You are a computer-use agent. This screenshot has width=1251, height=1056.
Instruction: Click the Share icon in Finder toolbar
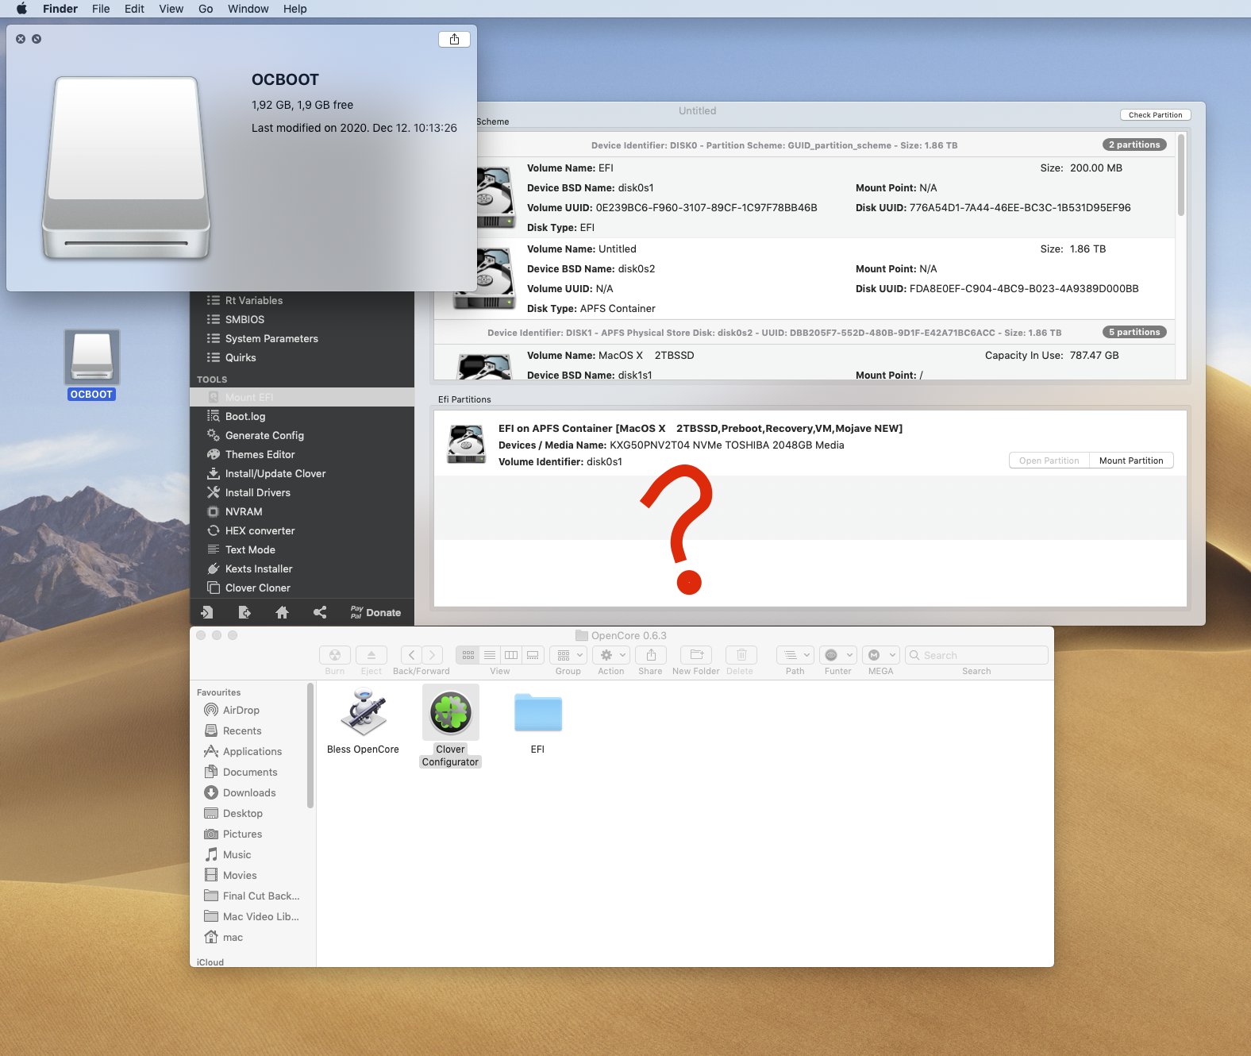coord(651,655)
